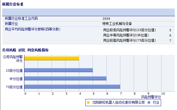Screen dimensions: 177x110
Task: Click the 风险预警评分 x-axis title
Action: (151, 97)
